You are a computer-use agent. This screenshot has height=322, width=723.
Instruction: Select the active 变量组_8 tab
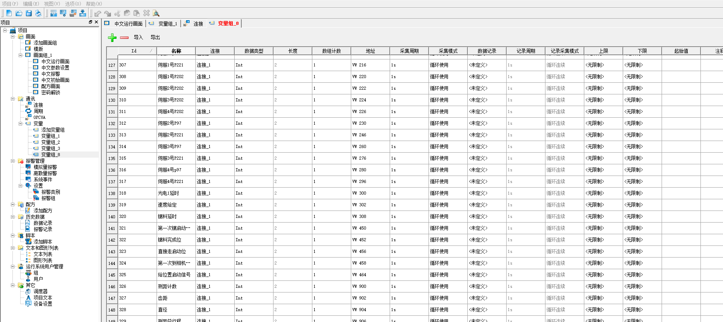(224, 23)
